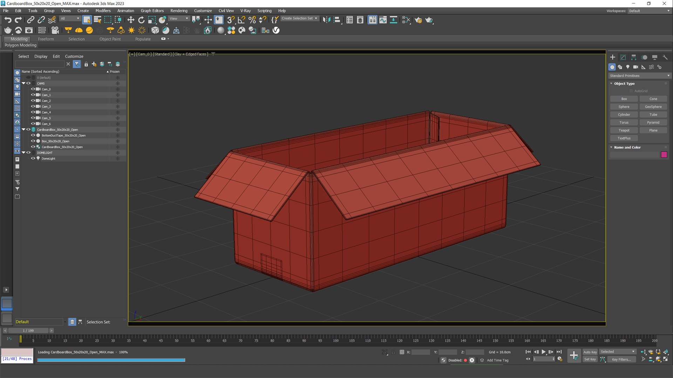Switch to Cameras creation category

pyautogui.click(x=635, y=67)
